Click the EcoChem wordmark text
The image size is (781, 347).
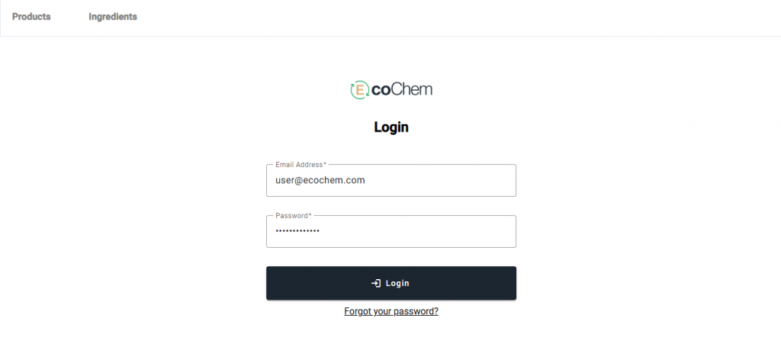click(x=401, y=90)
